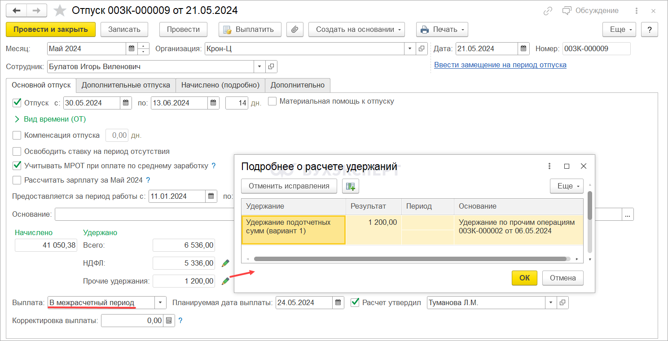Click the paperclip attachments icon
The height and width of the screenshot is (341, 668).
(294, 30)
